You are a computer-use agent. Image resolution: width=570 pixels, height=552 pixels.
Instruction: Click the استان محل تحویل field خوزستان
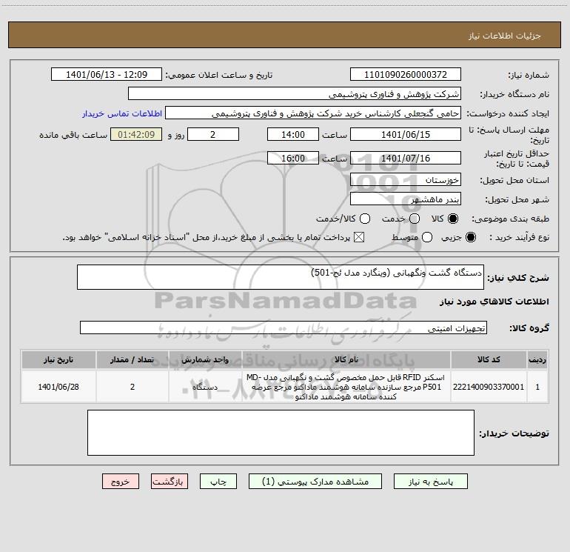[x=406, y=179]
